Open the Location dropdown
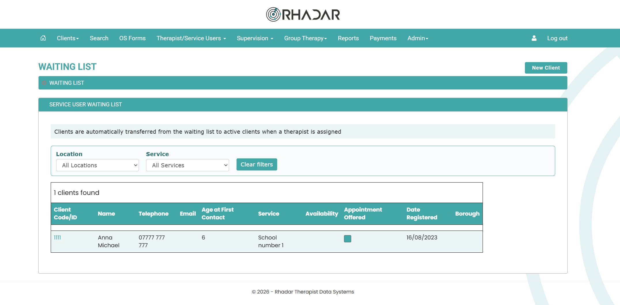 (x=97, y=165)
